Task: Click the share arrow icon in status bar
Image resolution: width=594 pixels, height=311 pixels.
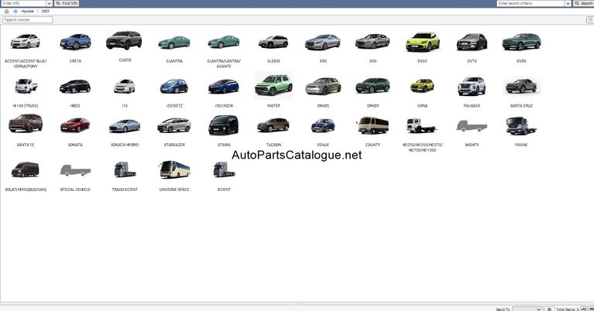Action: 583,309
